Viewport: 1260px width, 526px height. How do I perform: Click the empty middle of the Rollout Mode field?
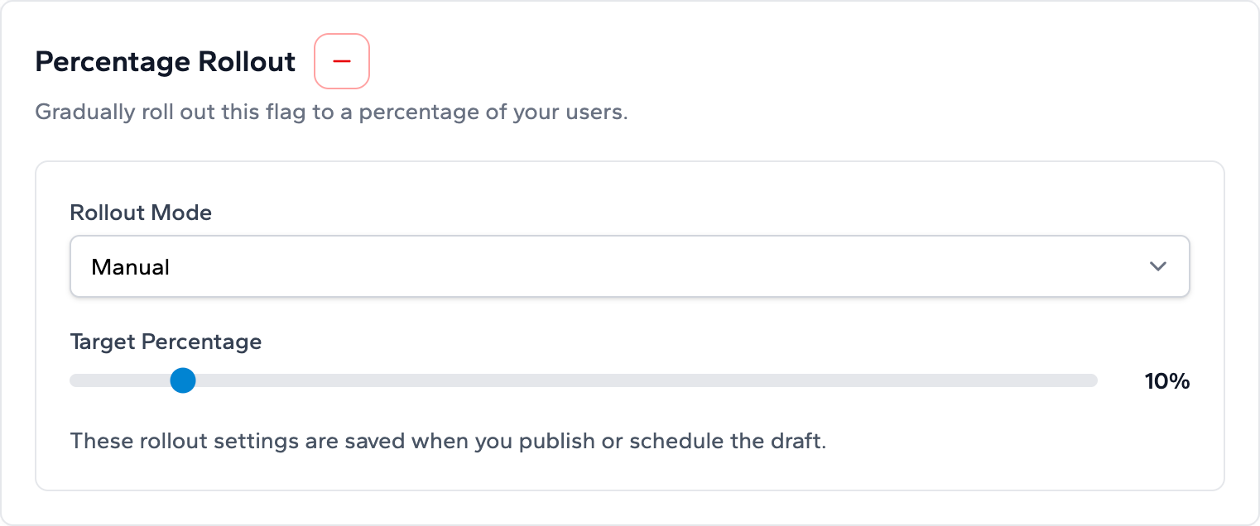click(x=629, y=266)
